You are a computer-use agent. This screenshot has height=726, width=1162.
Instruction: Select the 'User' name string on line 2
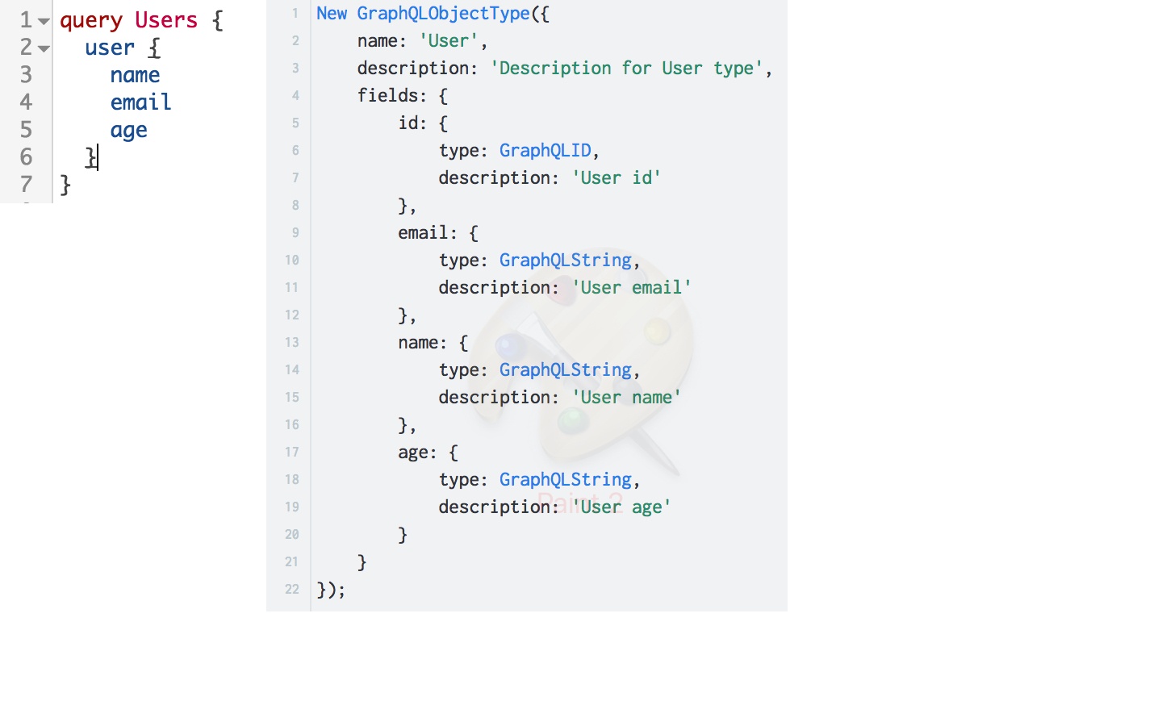click(448, 40)
